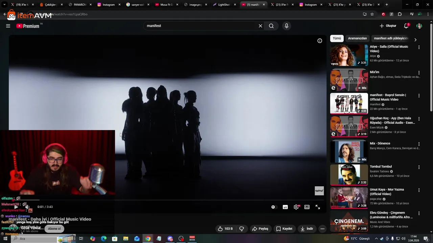Image resolution: width=433 pixels, height=243 pixels.
Task: Enter fullscreen mode on the player
Action: pos(318,207)
